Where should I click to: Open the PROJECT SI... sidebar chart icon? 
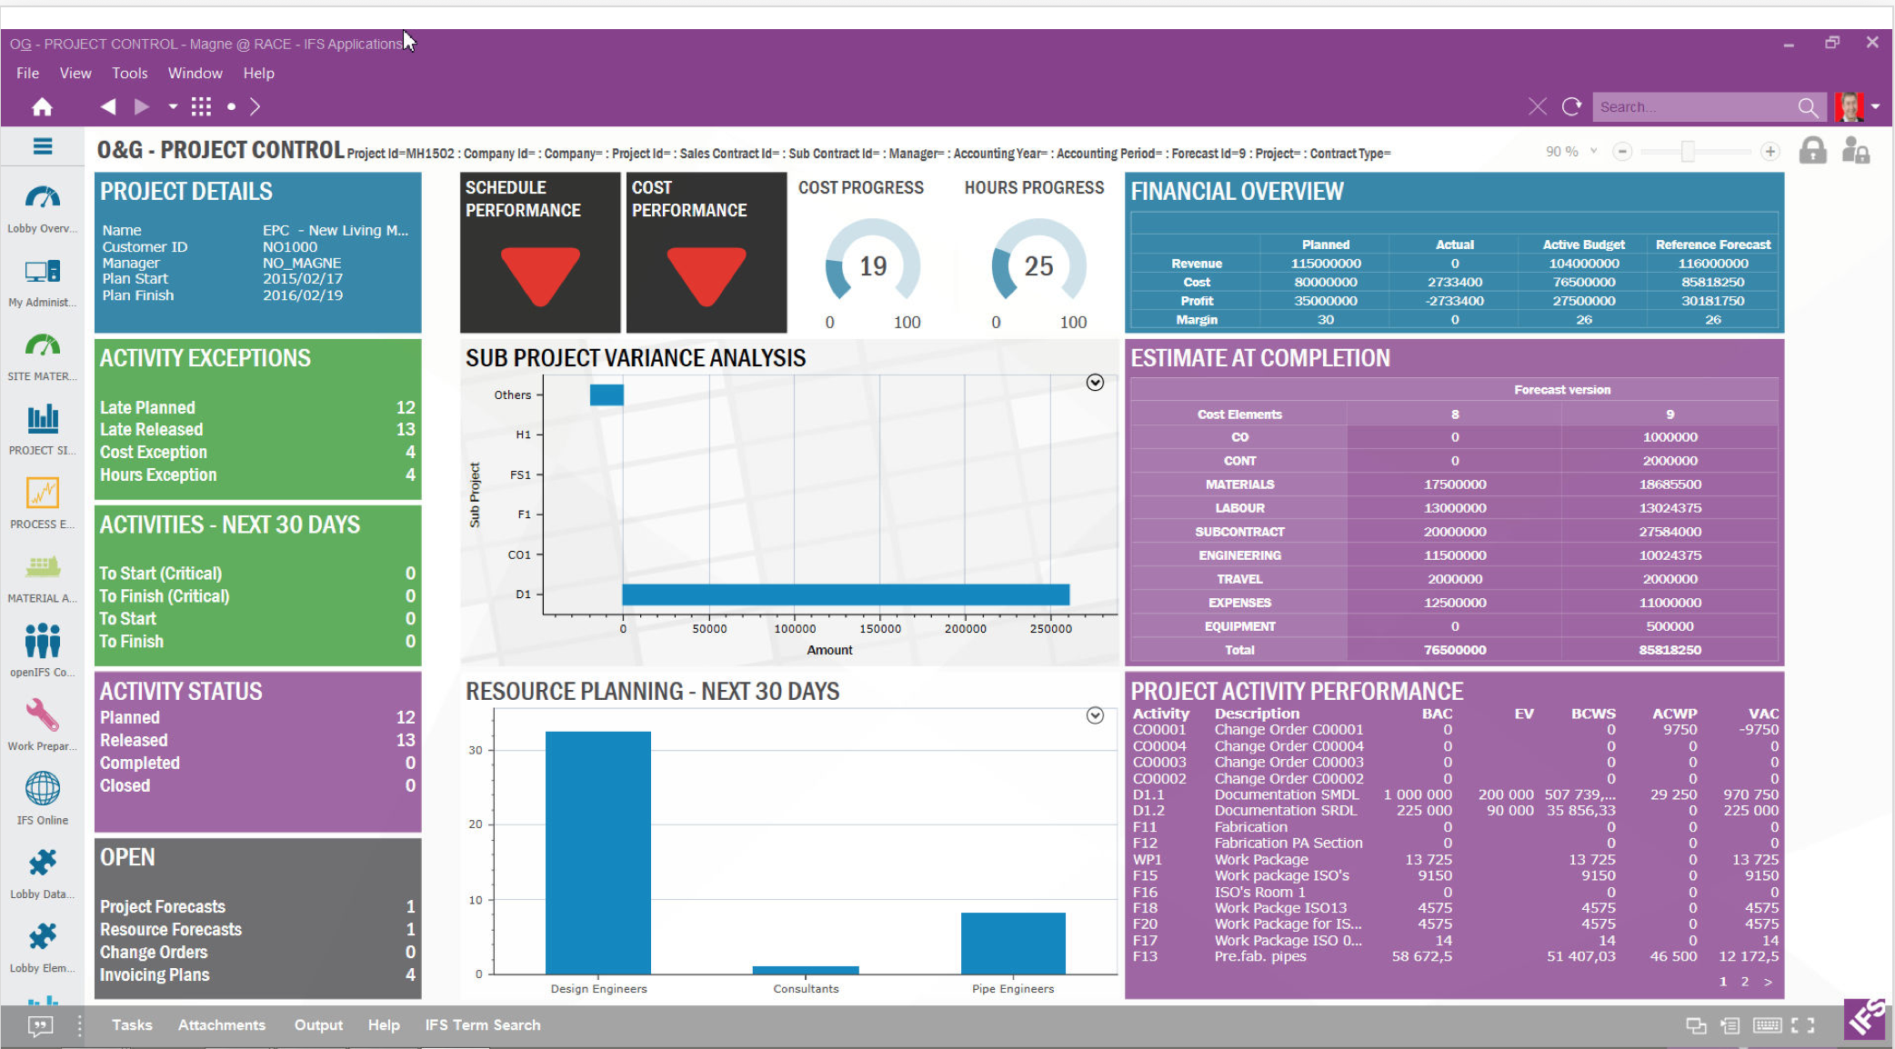point(42,419)
